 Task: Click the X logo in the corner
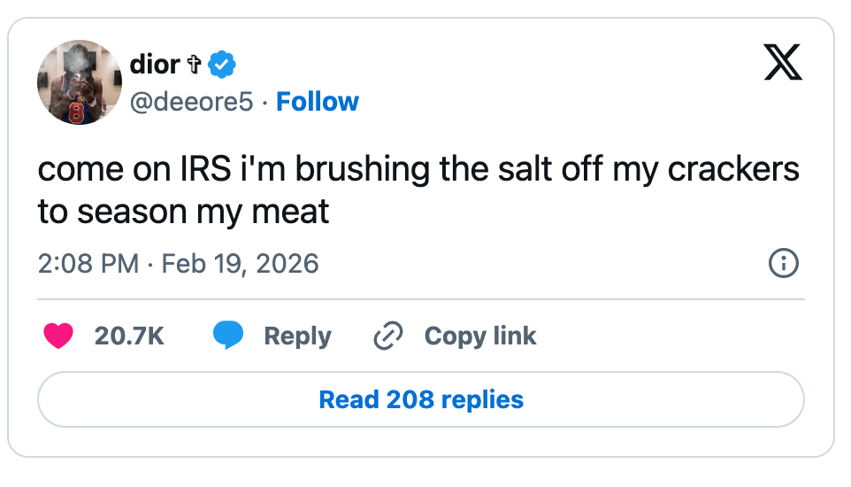[x=783, y=64]
